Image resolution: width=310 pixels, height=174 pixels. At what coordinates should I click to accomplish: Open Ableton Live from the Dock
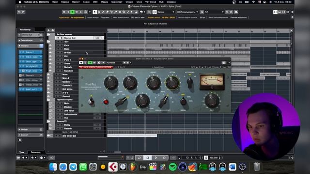pos(143,167)
